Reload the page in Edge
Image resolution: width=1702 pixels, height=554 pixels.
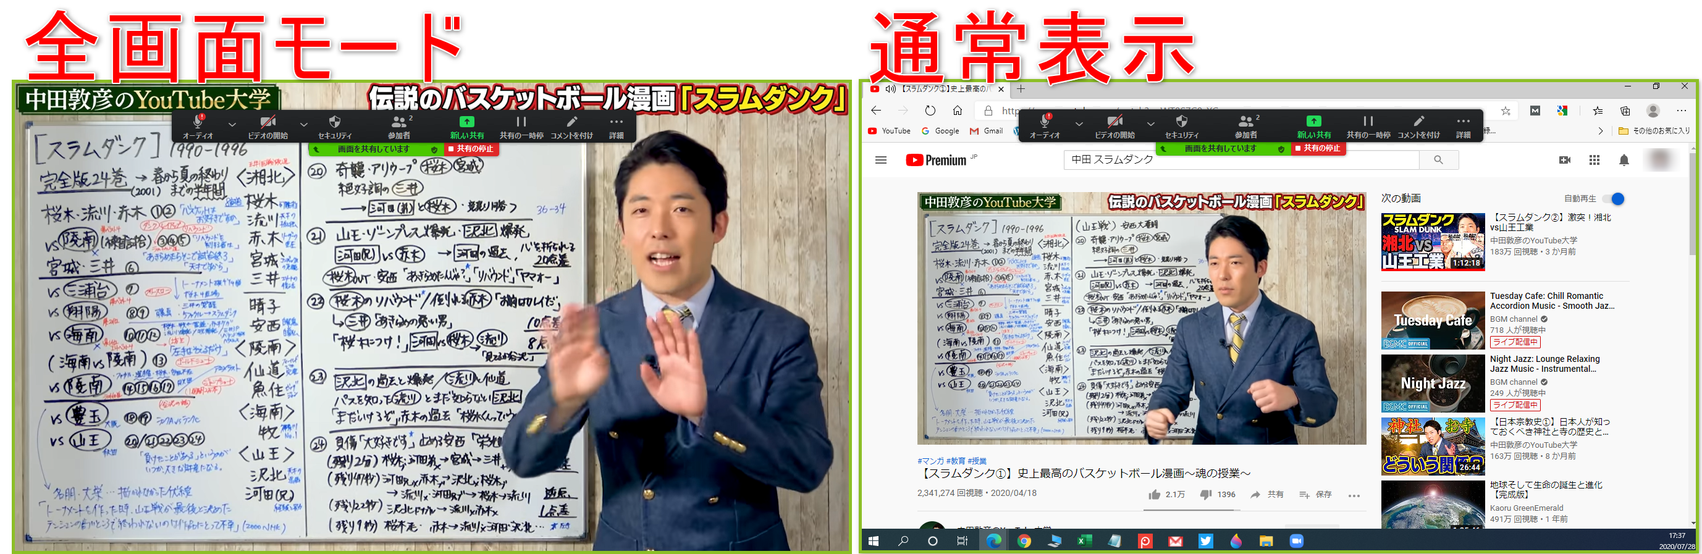[930, 111]
